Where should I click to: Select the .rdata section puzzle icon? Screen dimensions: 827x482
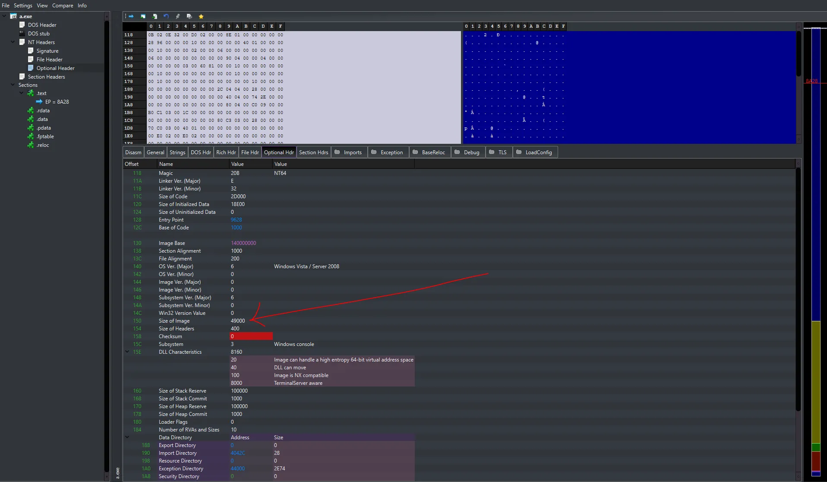30,110
